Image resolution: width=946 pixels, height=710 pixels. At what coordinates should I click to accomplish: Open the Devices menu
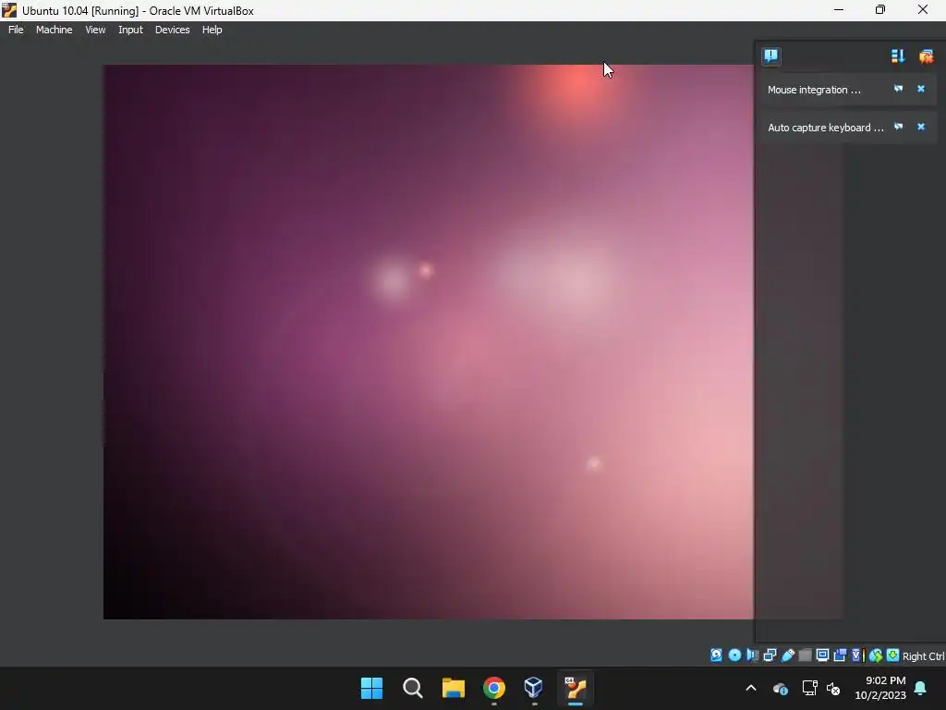(x=172, y=30)
